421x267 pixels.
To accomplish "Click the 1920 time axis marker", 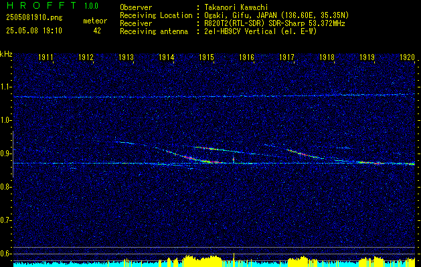I will click(407, 57).
